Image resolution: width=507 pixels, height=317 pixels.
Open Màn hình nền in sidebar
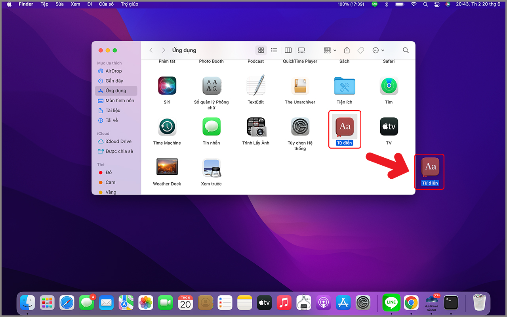point(116,101)
